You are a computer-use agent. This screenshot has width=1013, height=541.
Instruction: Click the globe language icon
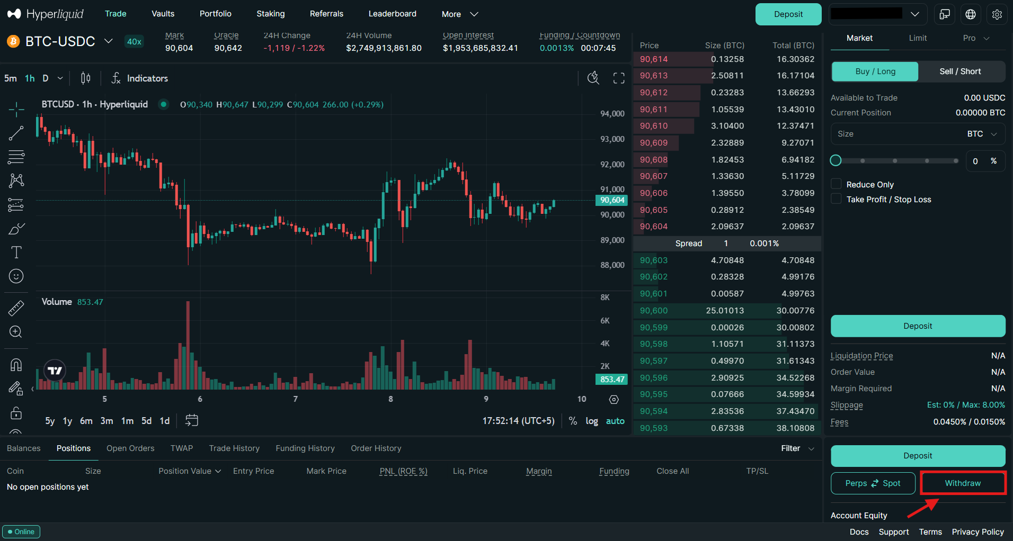click(x=970, y=14)
